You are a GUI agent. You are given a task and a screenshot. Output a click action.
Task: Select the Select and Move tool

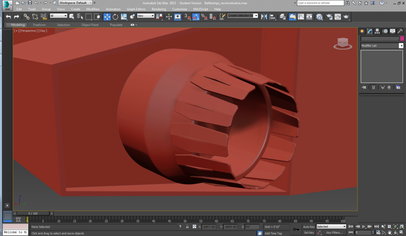(x=107, y=17)
